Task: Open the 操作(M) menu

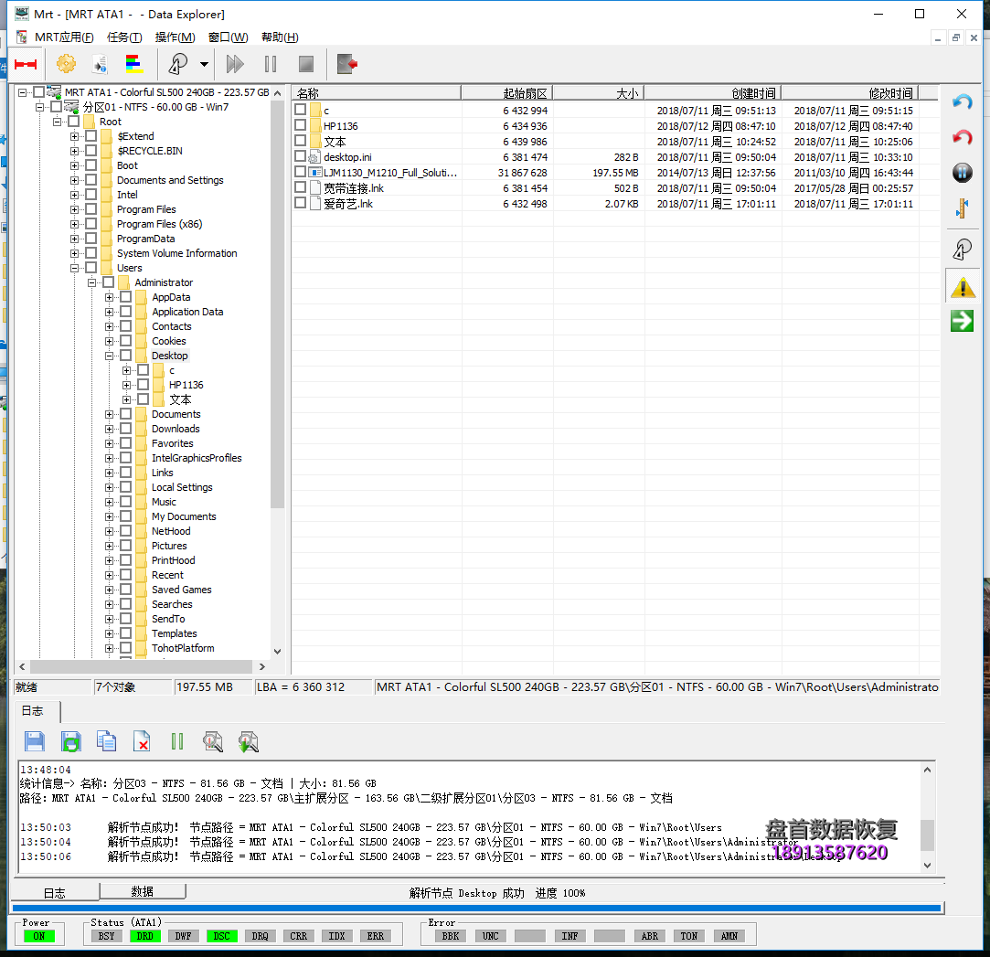Action: pyautogui.click(x=175, y=37)
